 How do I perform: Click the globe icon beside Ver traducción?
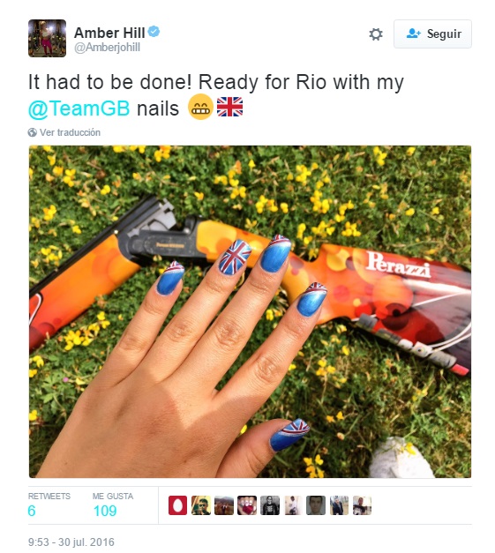32,132
